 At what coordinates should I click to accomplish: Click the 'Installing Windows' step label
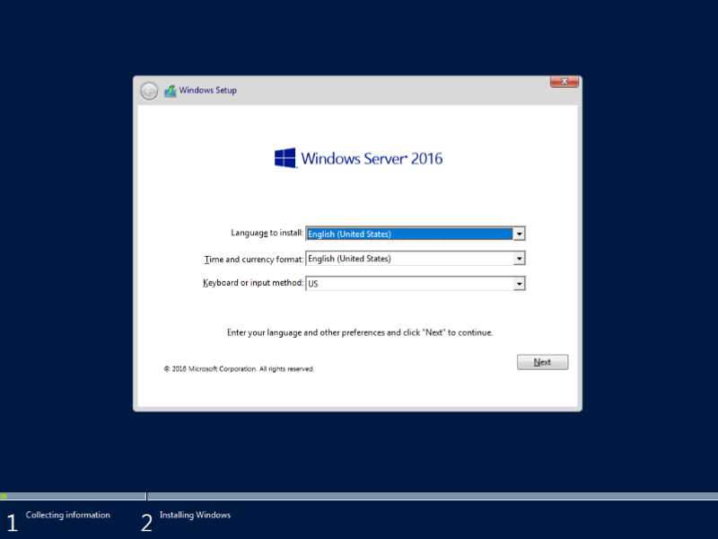(x=195, y=515)
